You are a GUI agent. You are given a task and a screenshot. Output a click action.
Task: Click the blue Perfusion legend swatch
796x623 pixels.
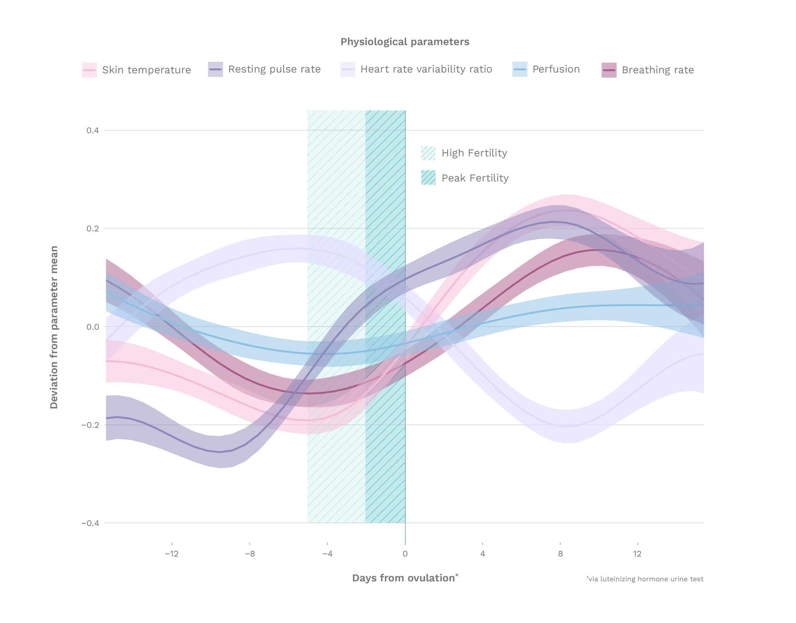(519, 69)
